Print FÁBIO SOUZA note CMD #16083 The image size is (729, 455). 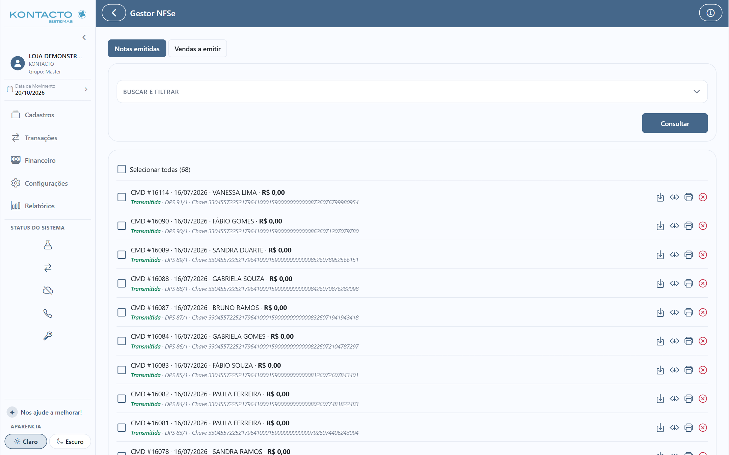click(688, 370)
